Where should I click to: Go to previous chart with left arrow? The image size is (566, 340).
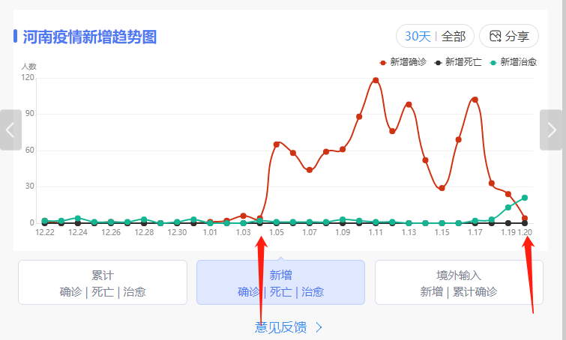coord(10,130)
